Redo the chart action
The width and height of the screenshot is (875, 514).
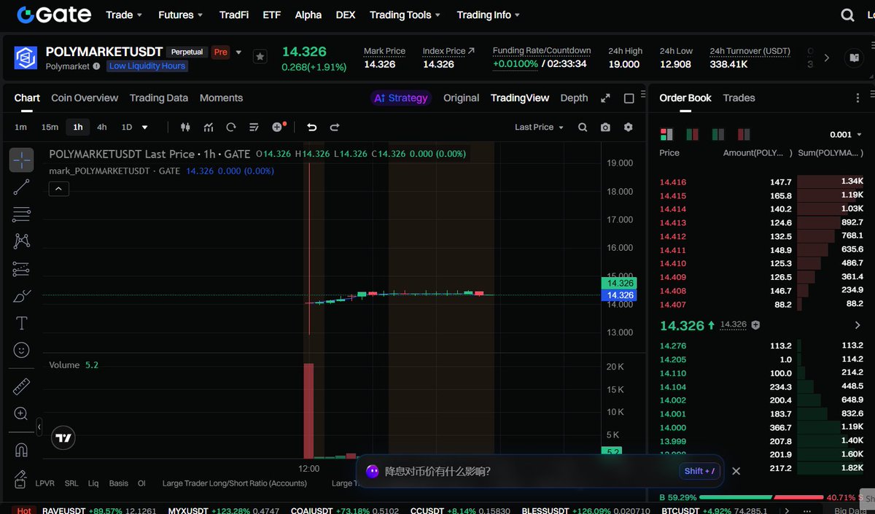(335, 127)
